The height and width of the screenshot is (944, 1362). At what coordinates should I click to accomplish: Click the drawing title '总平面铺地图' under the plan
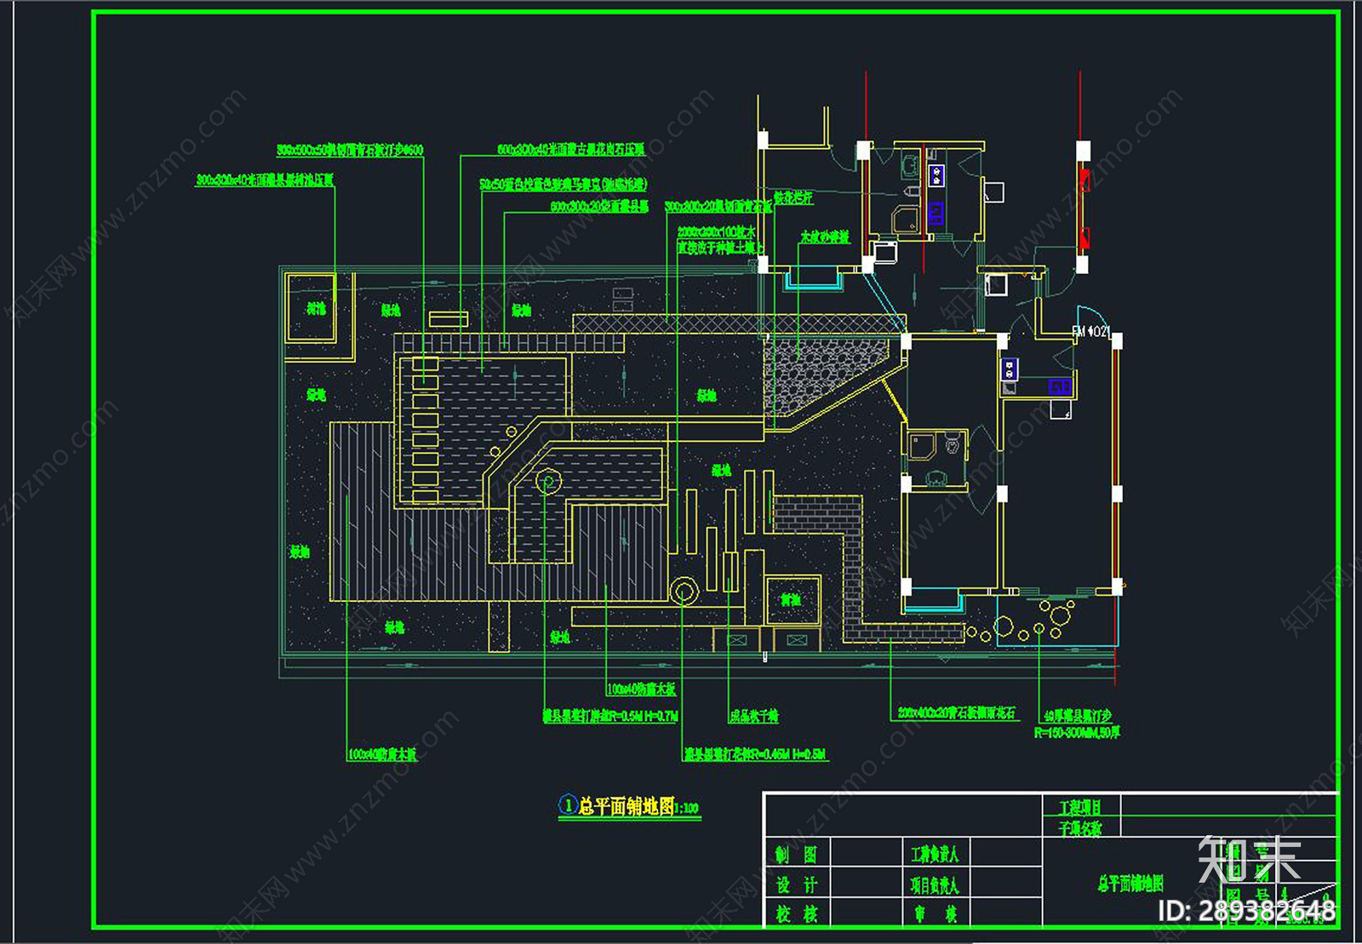[x=627, y=805]
